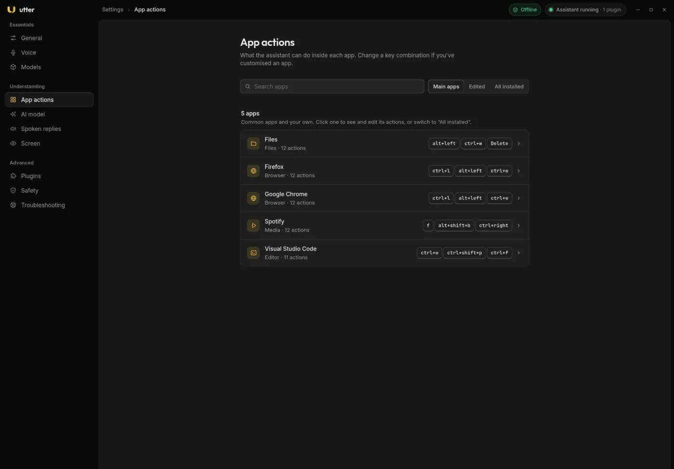Expand the Visual Studio Code row chevron
This screenshot has height=469, width=674.
point(518,253)
